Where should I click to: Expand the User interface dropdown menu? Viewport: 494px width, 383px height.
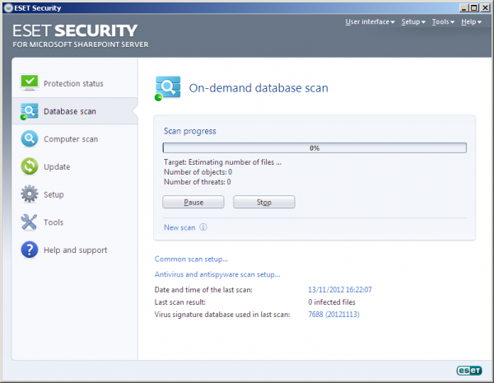point(370,21)
